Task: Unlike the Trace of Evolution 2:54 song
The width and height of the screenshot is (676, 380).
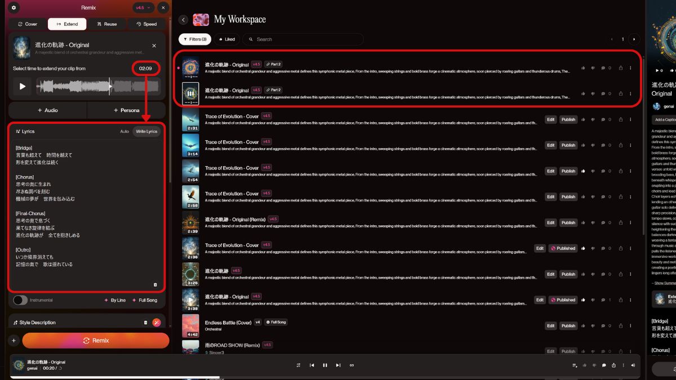Action: coord(583,171)
